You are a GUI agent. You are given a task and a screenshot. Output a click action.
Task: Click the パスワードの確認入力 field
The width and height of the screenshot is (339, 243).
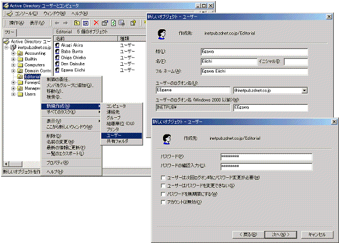pyautogui.click(x=265, y=166)
